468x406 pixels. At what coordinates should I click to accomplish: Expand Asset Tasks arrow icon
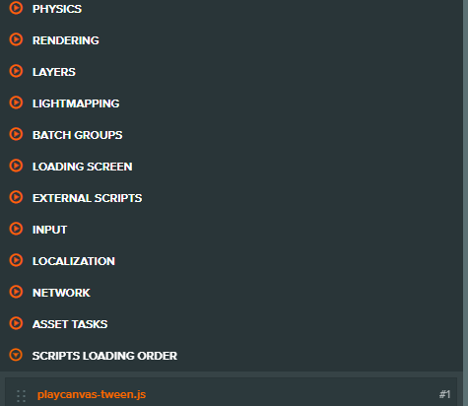pos(16,323)
